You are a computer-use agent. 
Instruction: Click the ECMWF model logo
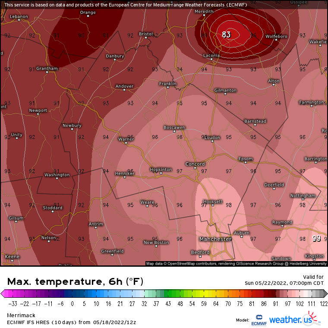coord(259,320)
